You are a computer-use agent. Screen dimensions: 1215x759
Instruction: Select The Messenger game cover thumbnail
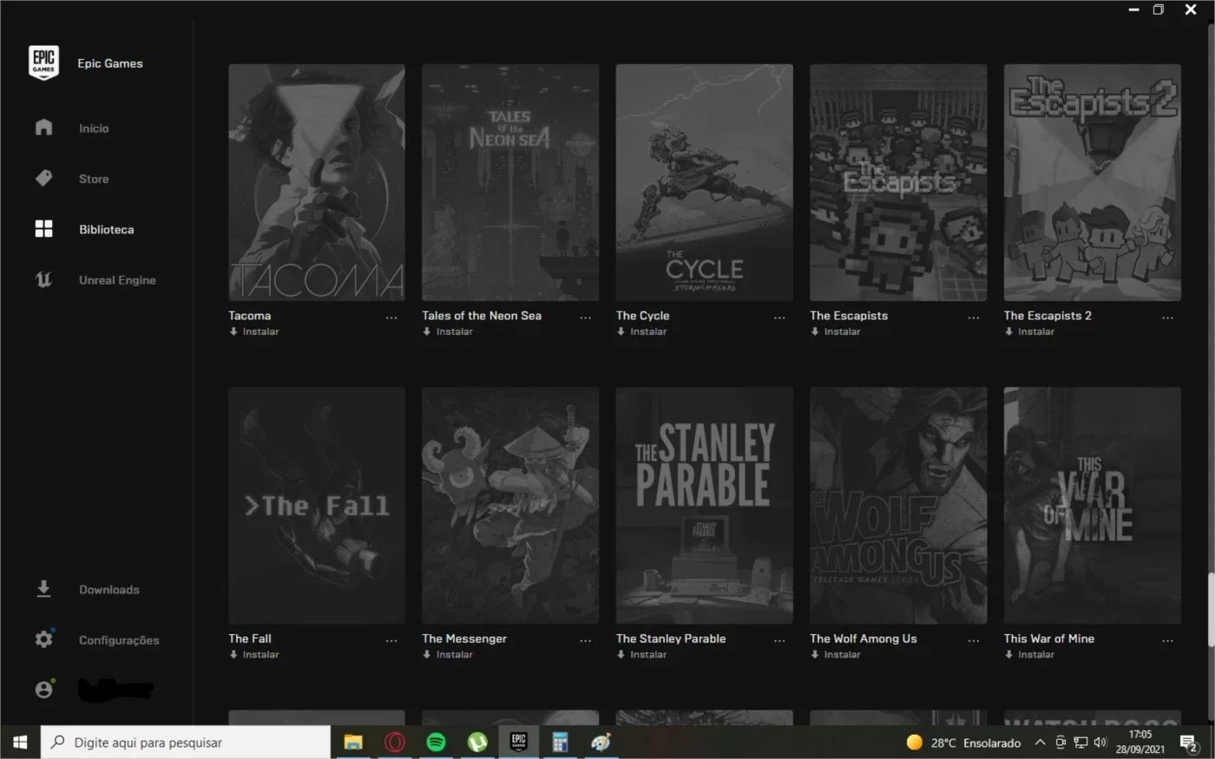pos(510,505)
